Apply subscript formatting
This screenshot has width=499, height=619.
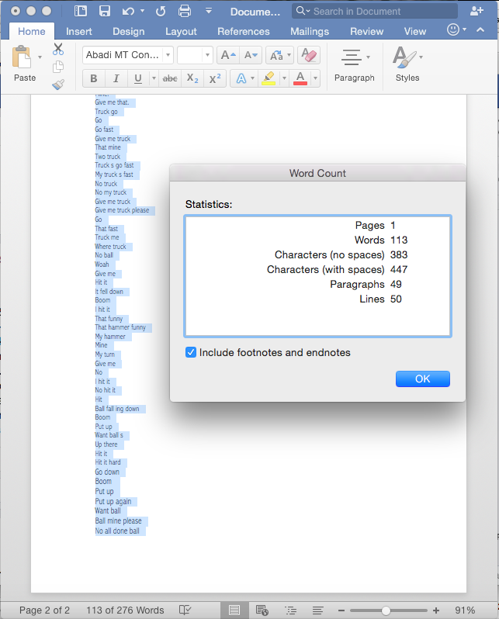192,78
